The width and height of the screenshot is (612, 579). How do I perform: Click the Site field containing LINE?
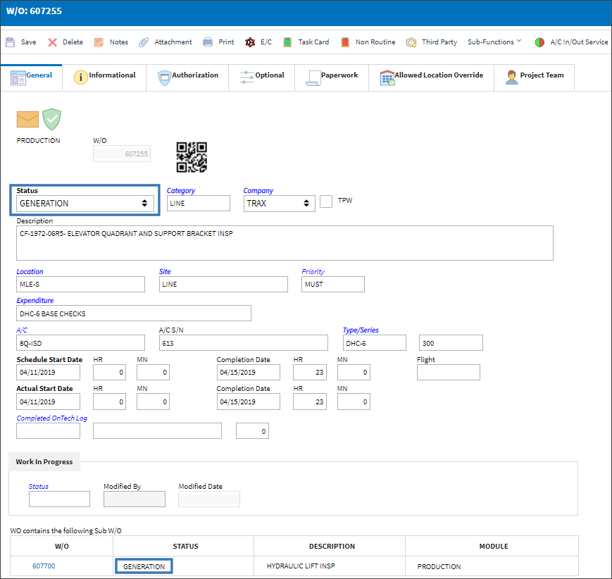pyautogui.click(x=223, y=285)
